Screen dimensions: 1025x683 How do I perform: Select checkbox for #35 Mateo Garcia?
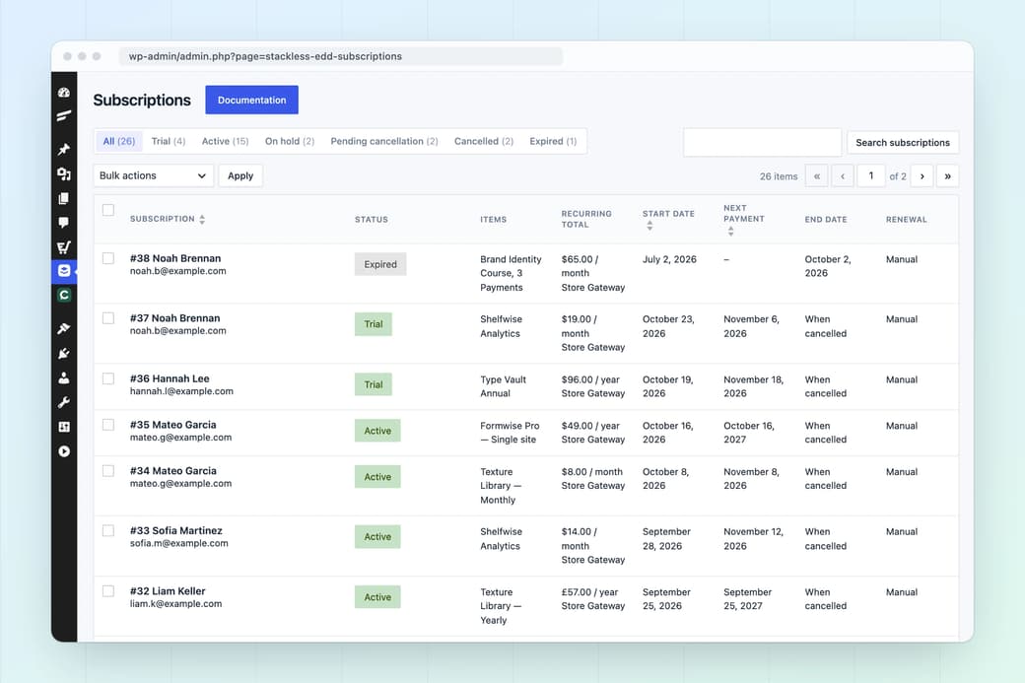108,425
